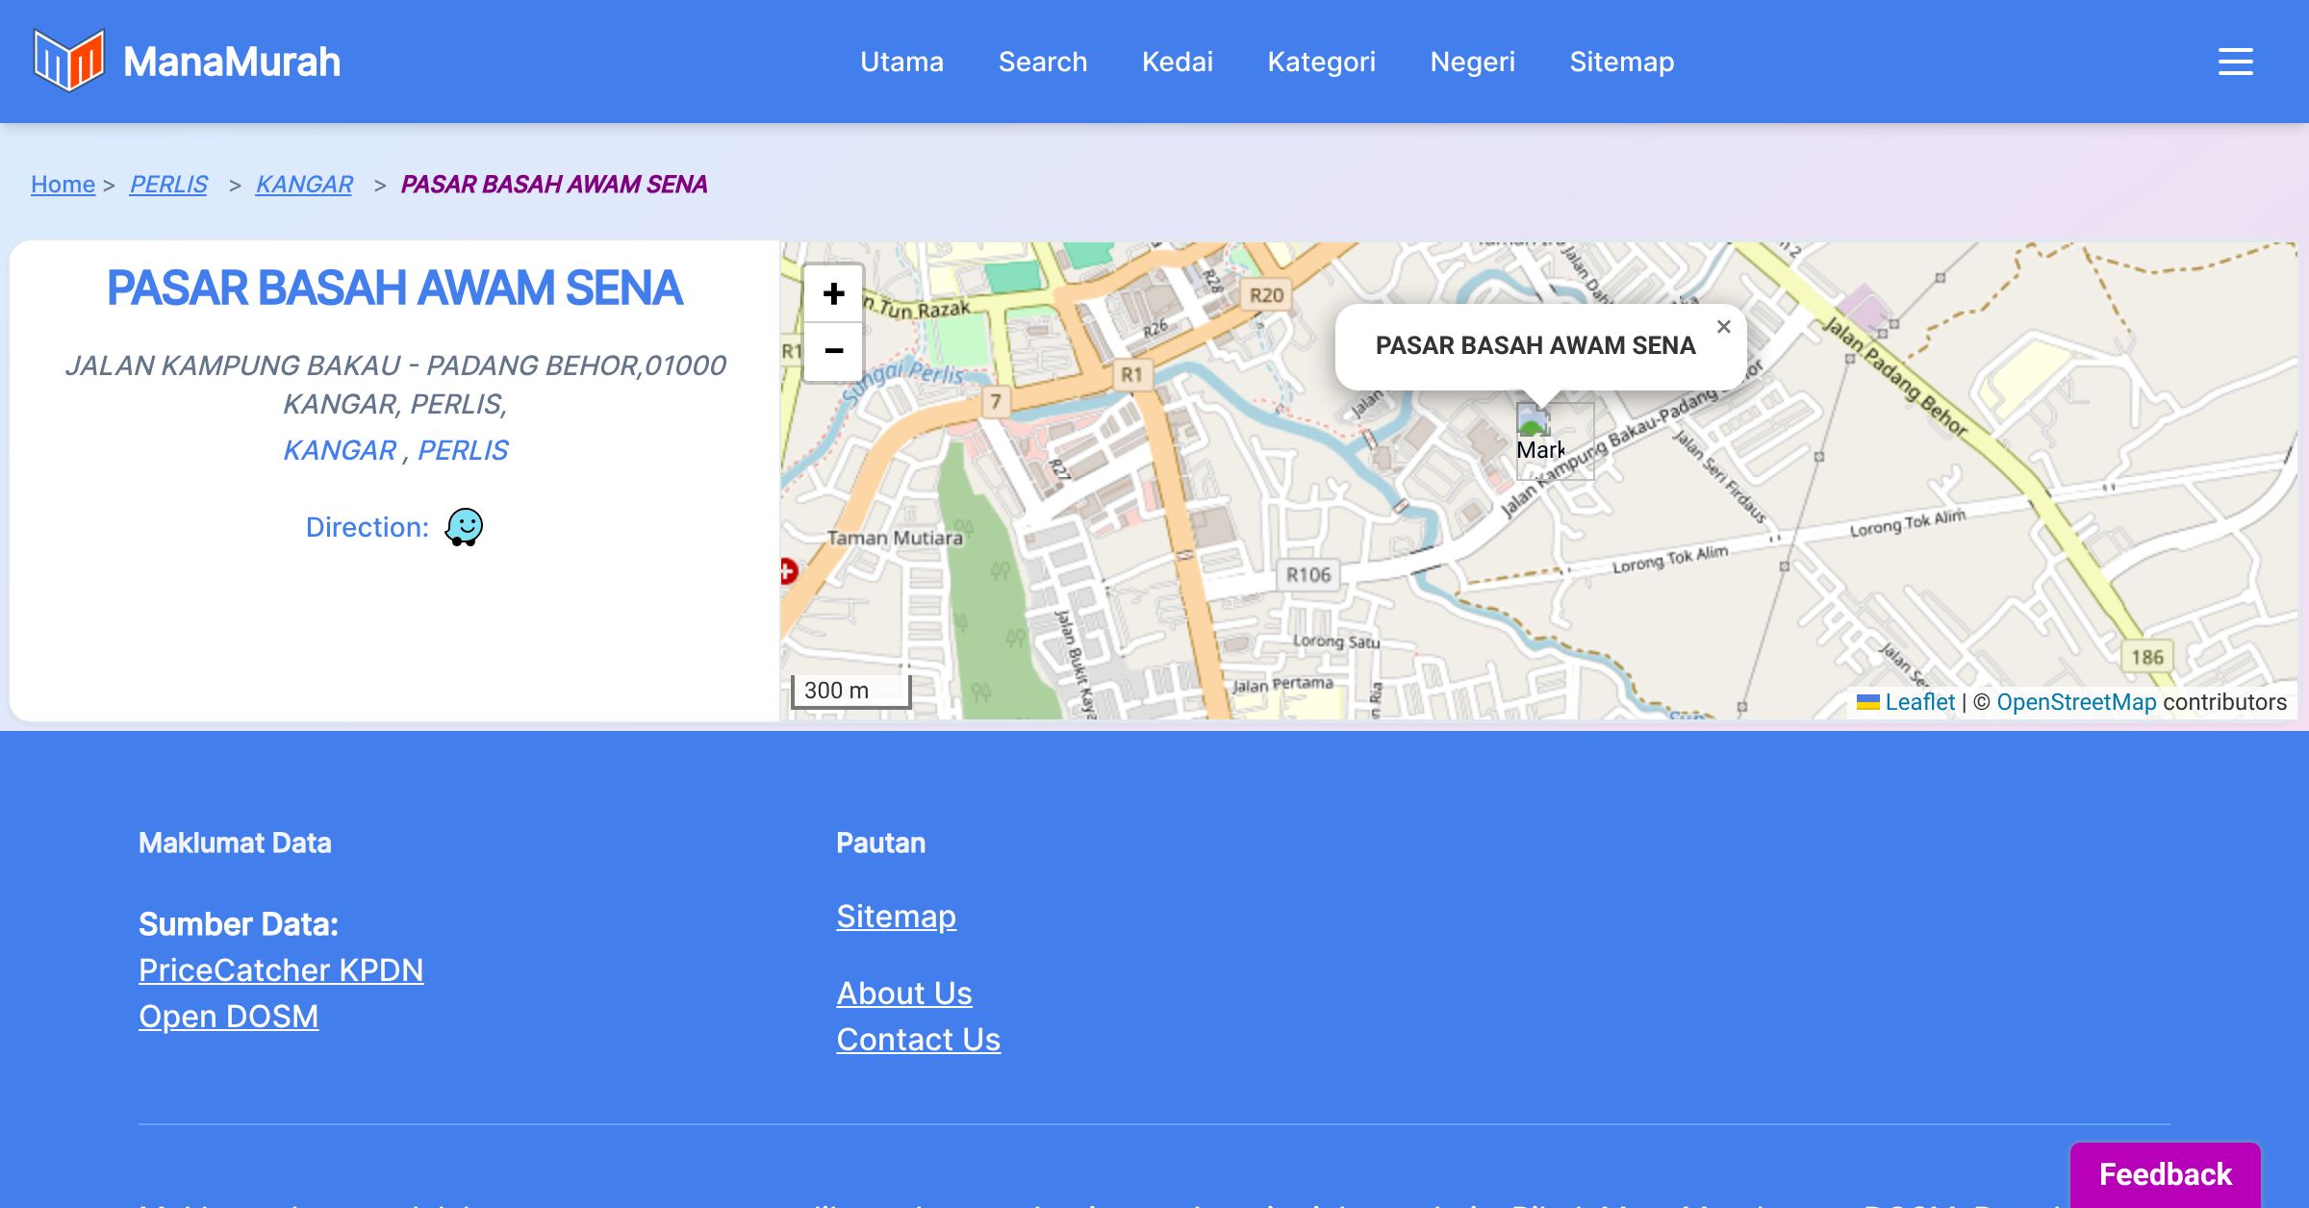Click the ManaMurah logo icon
The image size is (2309, 1208).
click(x=68, y=61)
